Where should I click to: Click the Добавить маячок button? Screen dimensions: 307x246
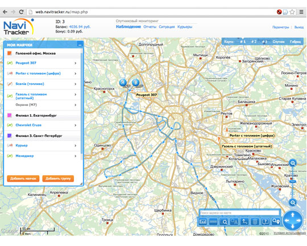(x=23, y=178)
